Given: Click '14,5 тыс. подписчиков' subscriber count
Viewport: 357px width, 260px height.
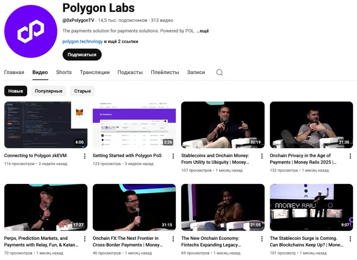Looking at the screenshot, I should pos(122,20).
